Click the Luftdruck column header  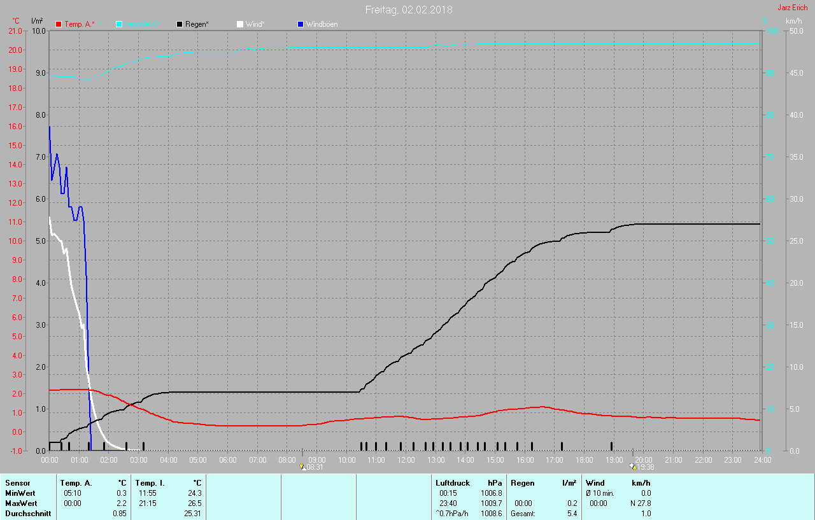(452, 483)
